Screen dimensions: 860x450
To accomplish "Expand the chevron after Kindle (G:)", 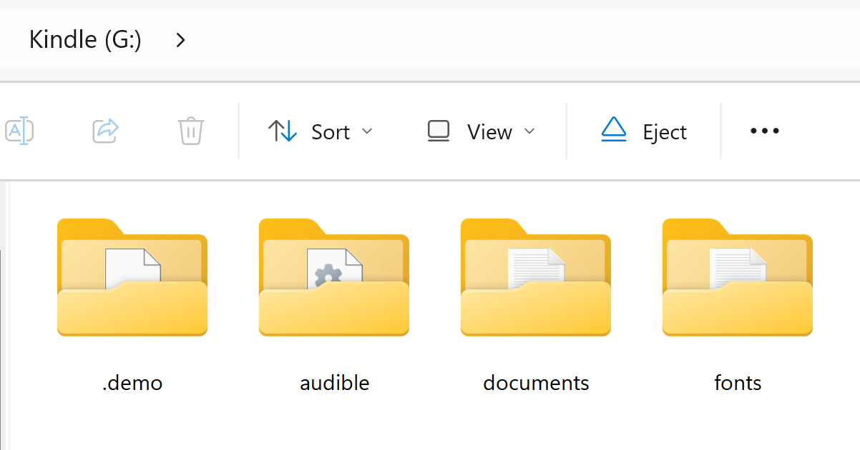I will pyautogui.click(x=180, y=40).
